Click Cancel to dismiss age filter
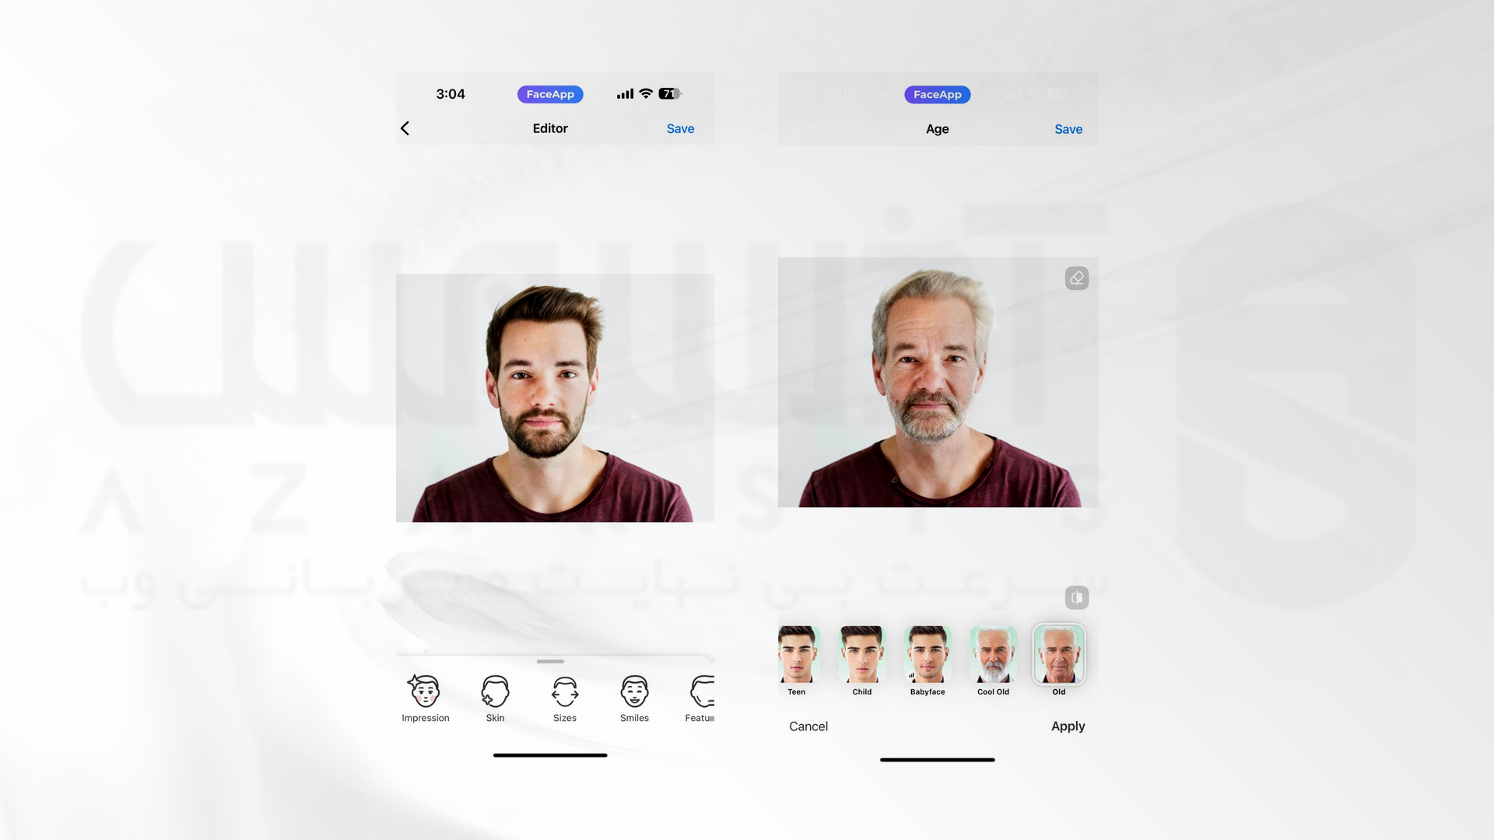Image resolution: width=1494 pixels, height=840 pixels. click(808, 726)
